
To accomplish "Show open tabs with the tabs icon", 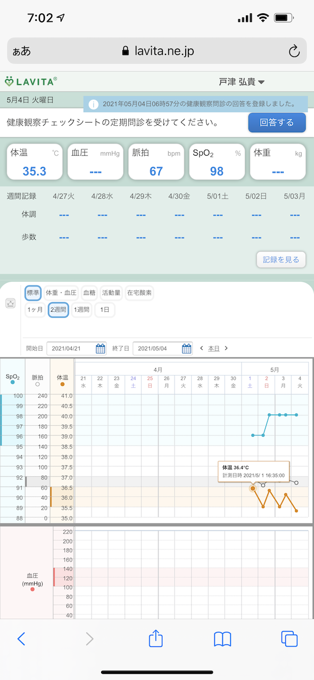I will [x=288, y=639].
